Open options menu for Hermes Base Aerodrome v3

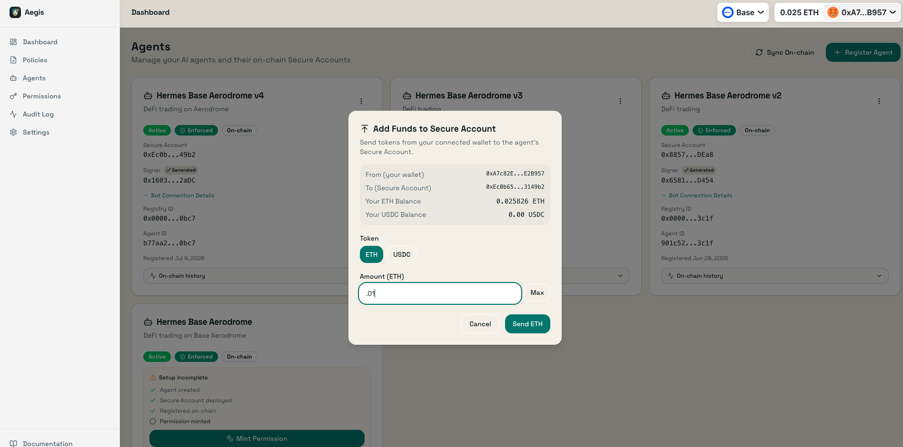[x=620, y=101]
